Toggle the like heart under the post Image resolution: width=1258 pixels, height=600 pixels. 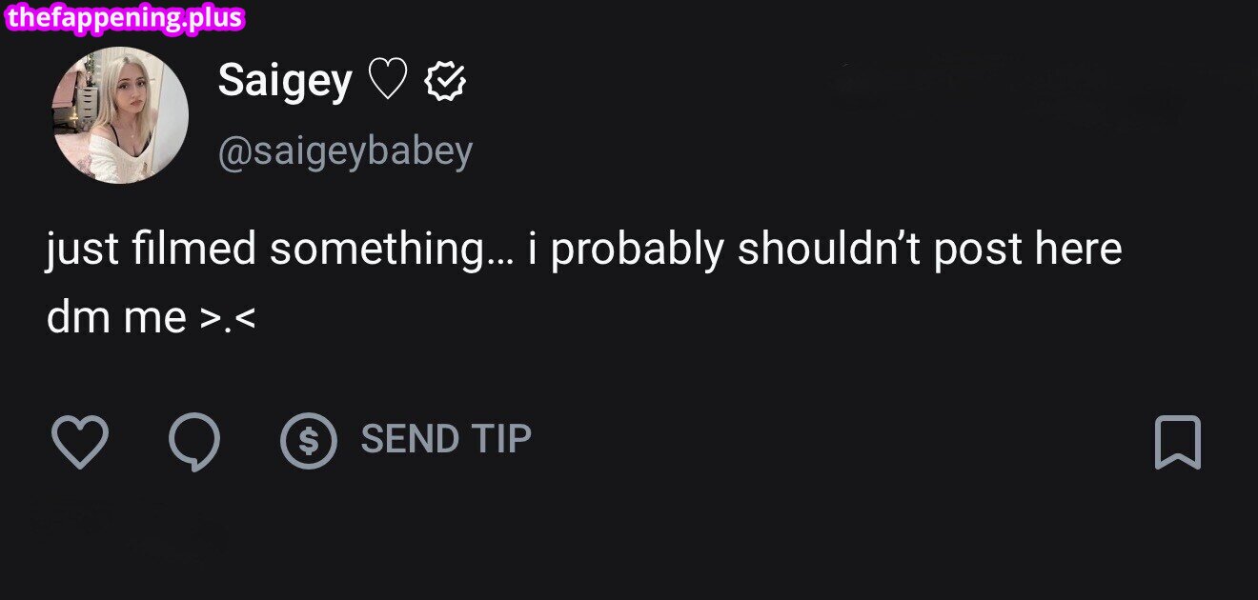79,442
